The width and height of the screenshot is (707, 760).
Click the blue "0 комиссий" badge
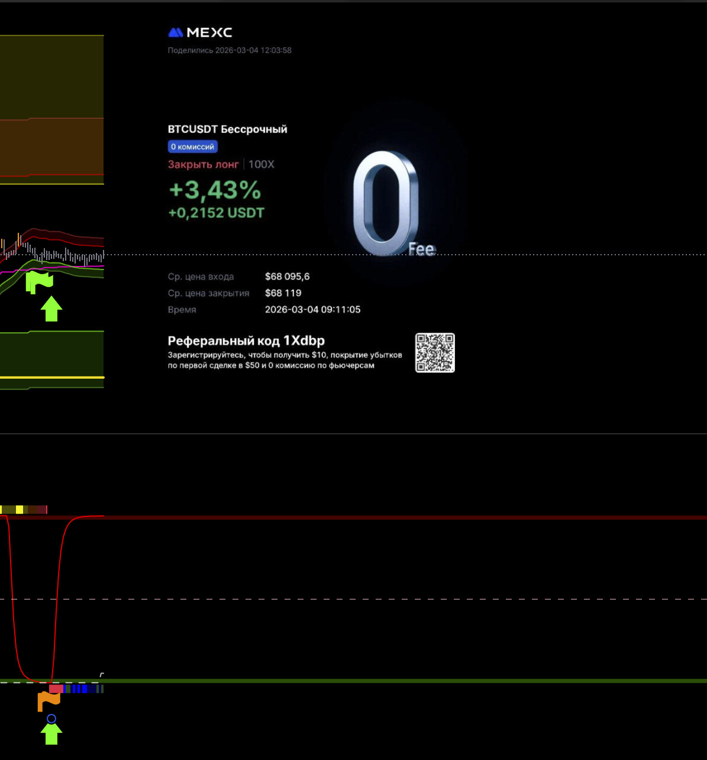tap(192, 147)
